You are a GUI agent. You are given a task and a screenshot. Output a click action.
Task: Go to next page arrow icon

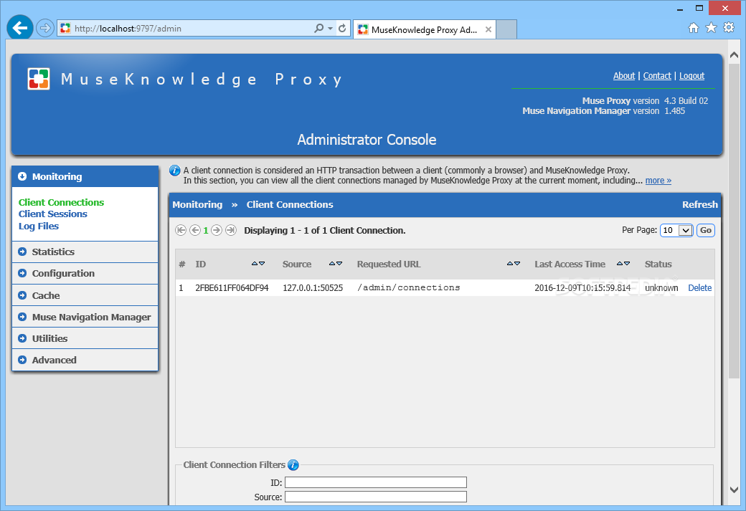pos(217,231)
